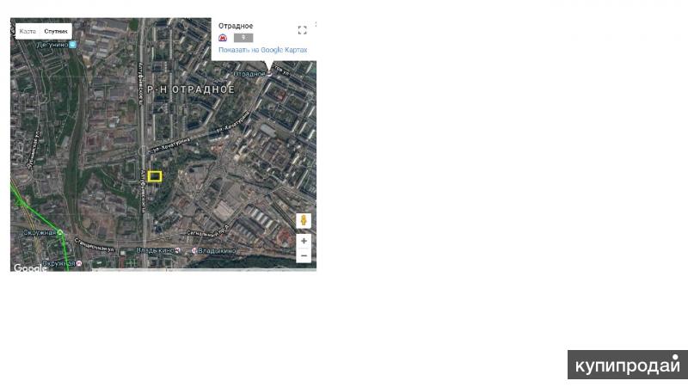Click the Отрадное metro station marker

[x=269, y=74]
